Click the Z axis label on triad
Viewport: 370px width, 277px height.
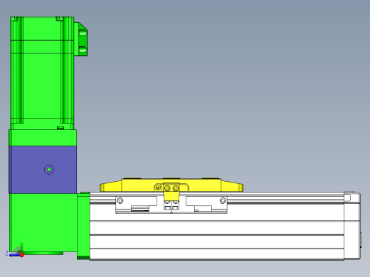7,254
